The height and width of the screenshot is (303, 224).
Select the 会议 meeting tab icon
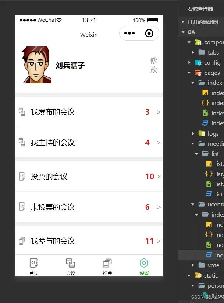click(70, 263)
